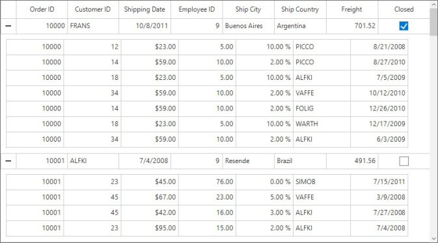
Task: Select the 8/21/2008 date cell
Action: [379, 47]
